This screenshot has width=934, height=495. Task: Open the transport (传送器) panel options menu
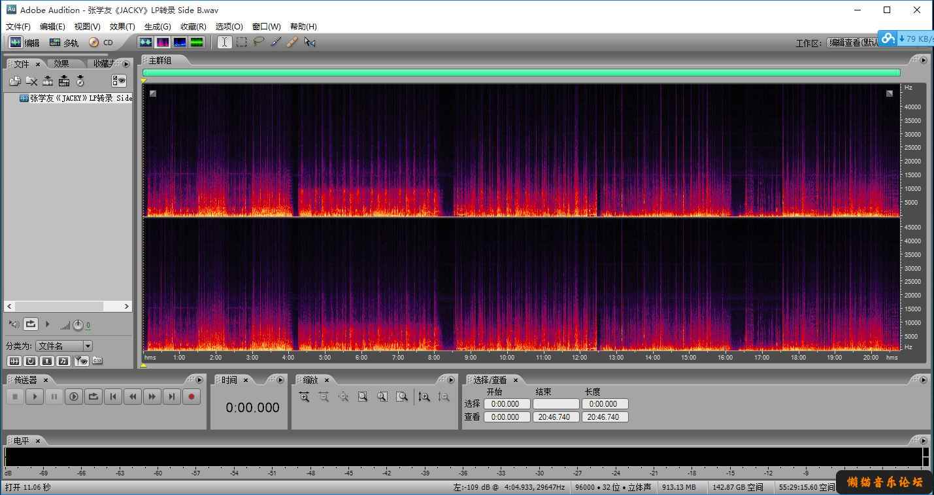199,380
